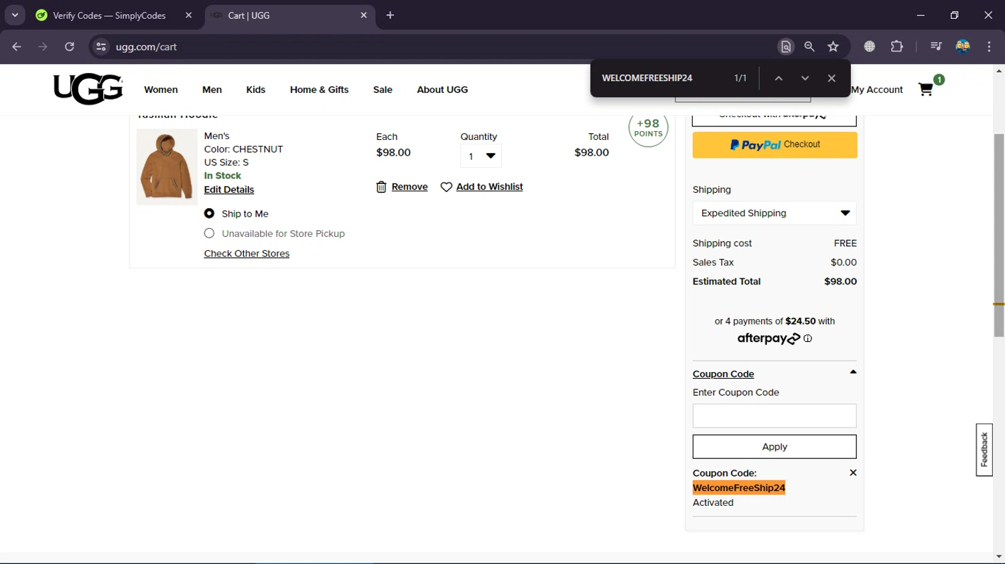The height and width of the screenshot is (564, 1005).
Task: Close the Verify Codes SimplyCodes tab
Action: [x=189, y=15]
